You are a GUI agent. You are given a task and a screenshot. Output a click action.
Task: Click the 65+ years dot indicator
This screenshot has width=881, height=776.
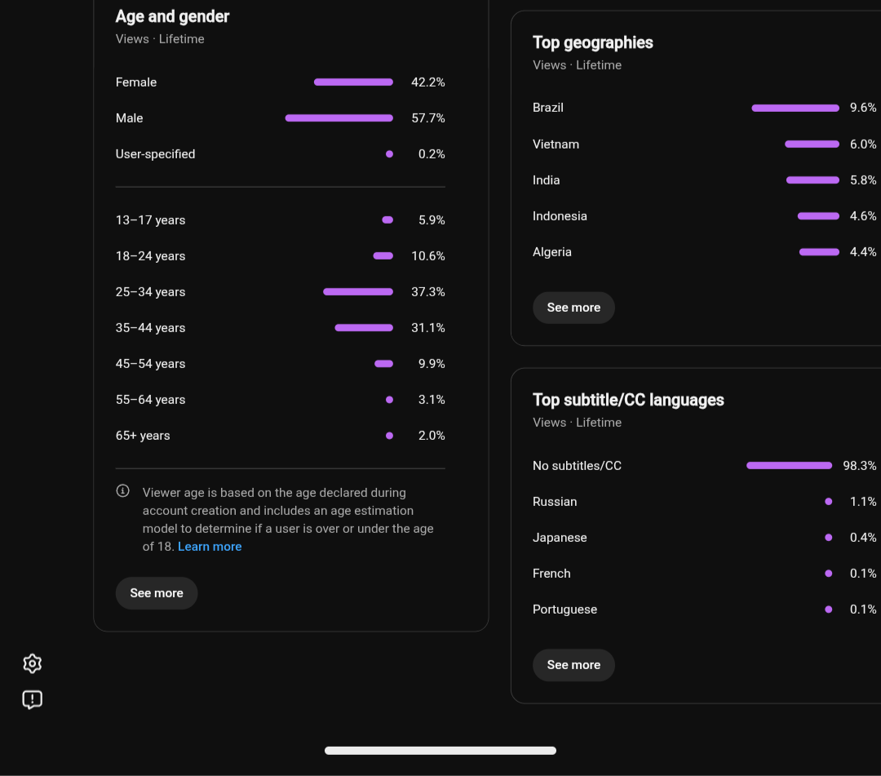point(389,436)
